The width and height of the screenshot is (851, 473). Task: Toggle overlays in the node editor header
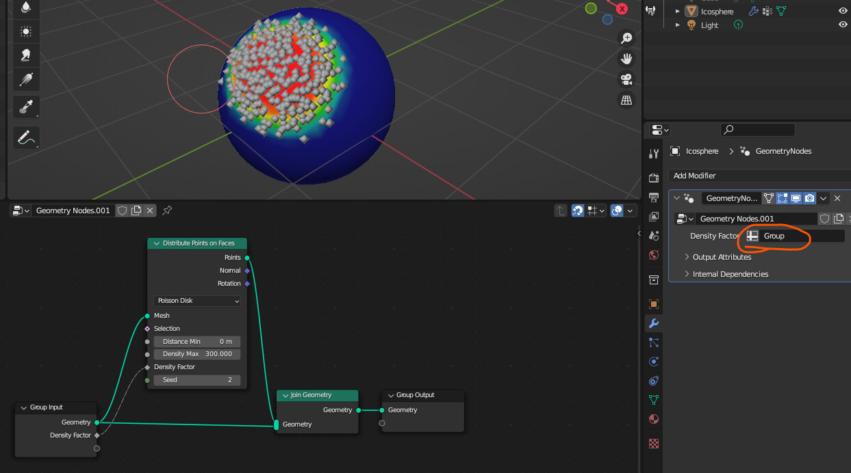click(616, 211)
